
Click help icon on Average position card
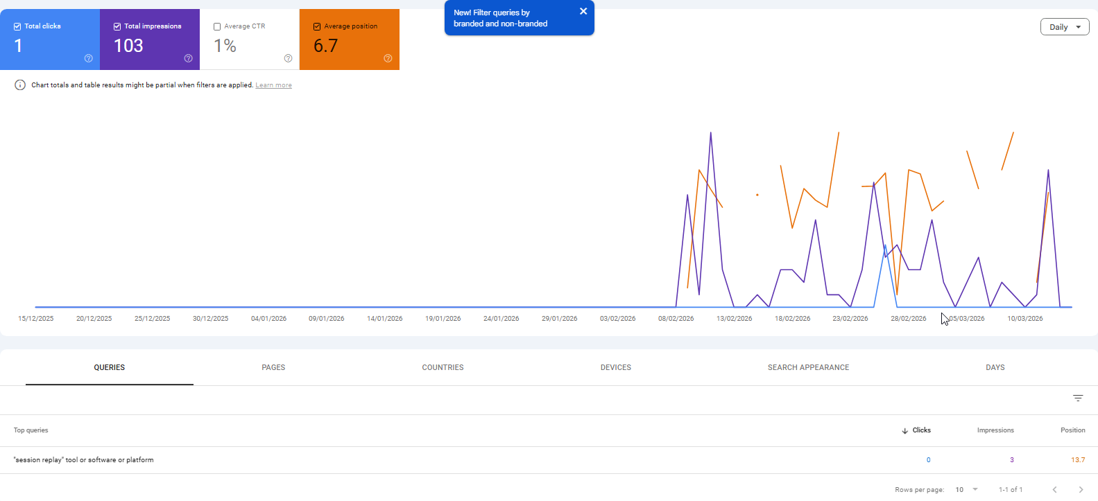point(388,58)
